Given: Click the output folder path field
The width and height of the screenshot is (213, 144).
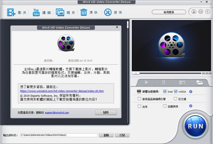Looking at the screenshot, I should (x=59, y=135).
